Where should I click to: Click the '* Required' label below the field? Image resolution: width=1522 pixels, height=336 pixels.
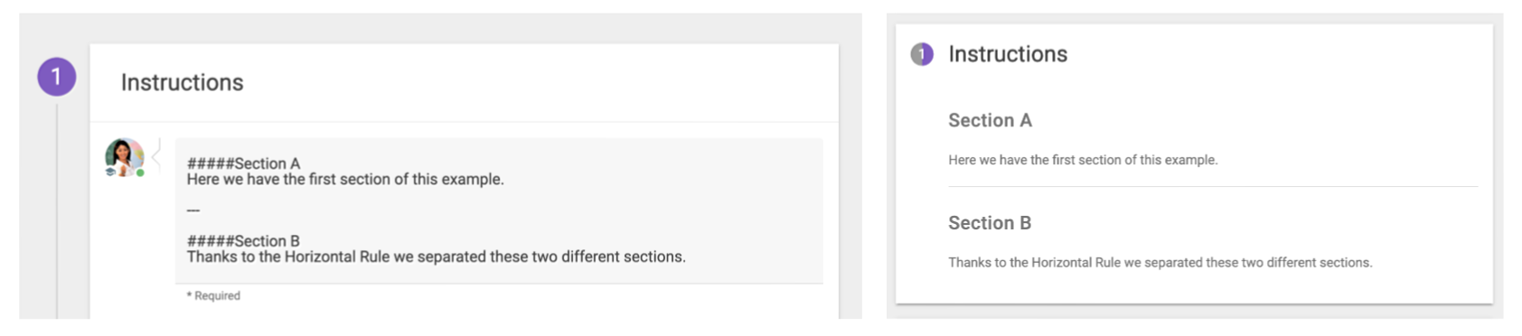click(213, 296)
